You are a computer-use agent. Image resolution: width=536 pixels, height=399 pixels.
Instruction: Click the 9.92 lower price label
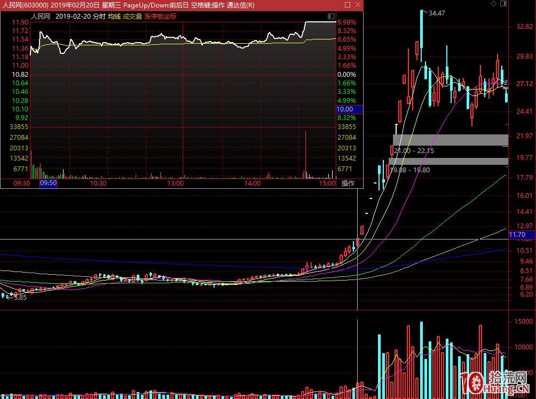[21, 118]
